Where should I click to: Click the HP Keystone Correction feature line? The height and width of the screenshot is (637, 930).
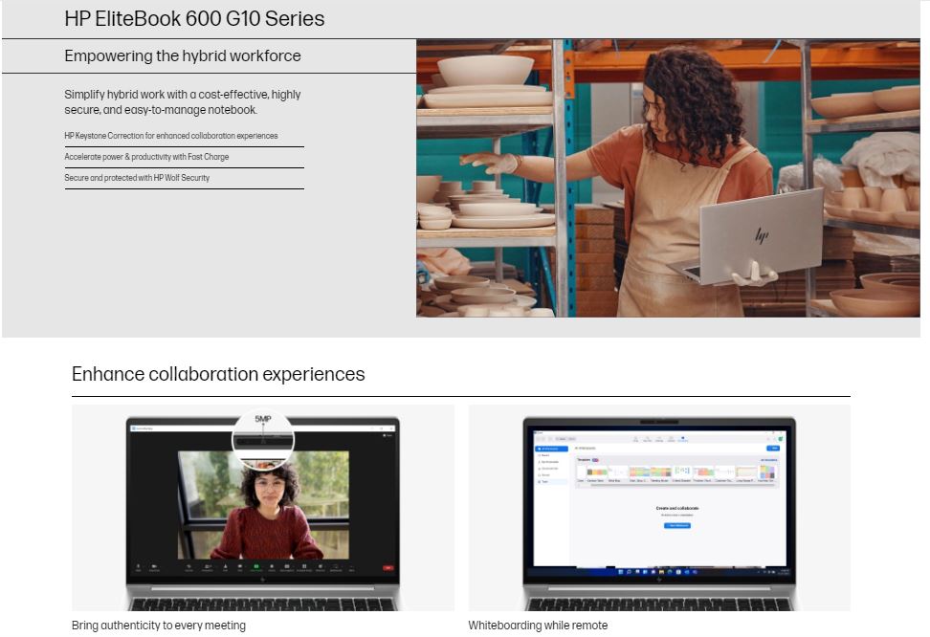tap(171, 136)
